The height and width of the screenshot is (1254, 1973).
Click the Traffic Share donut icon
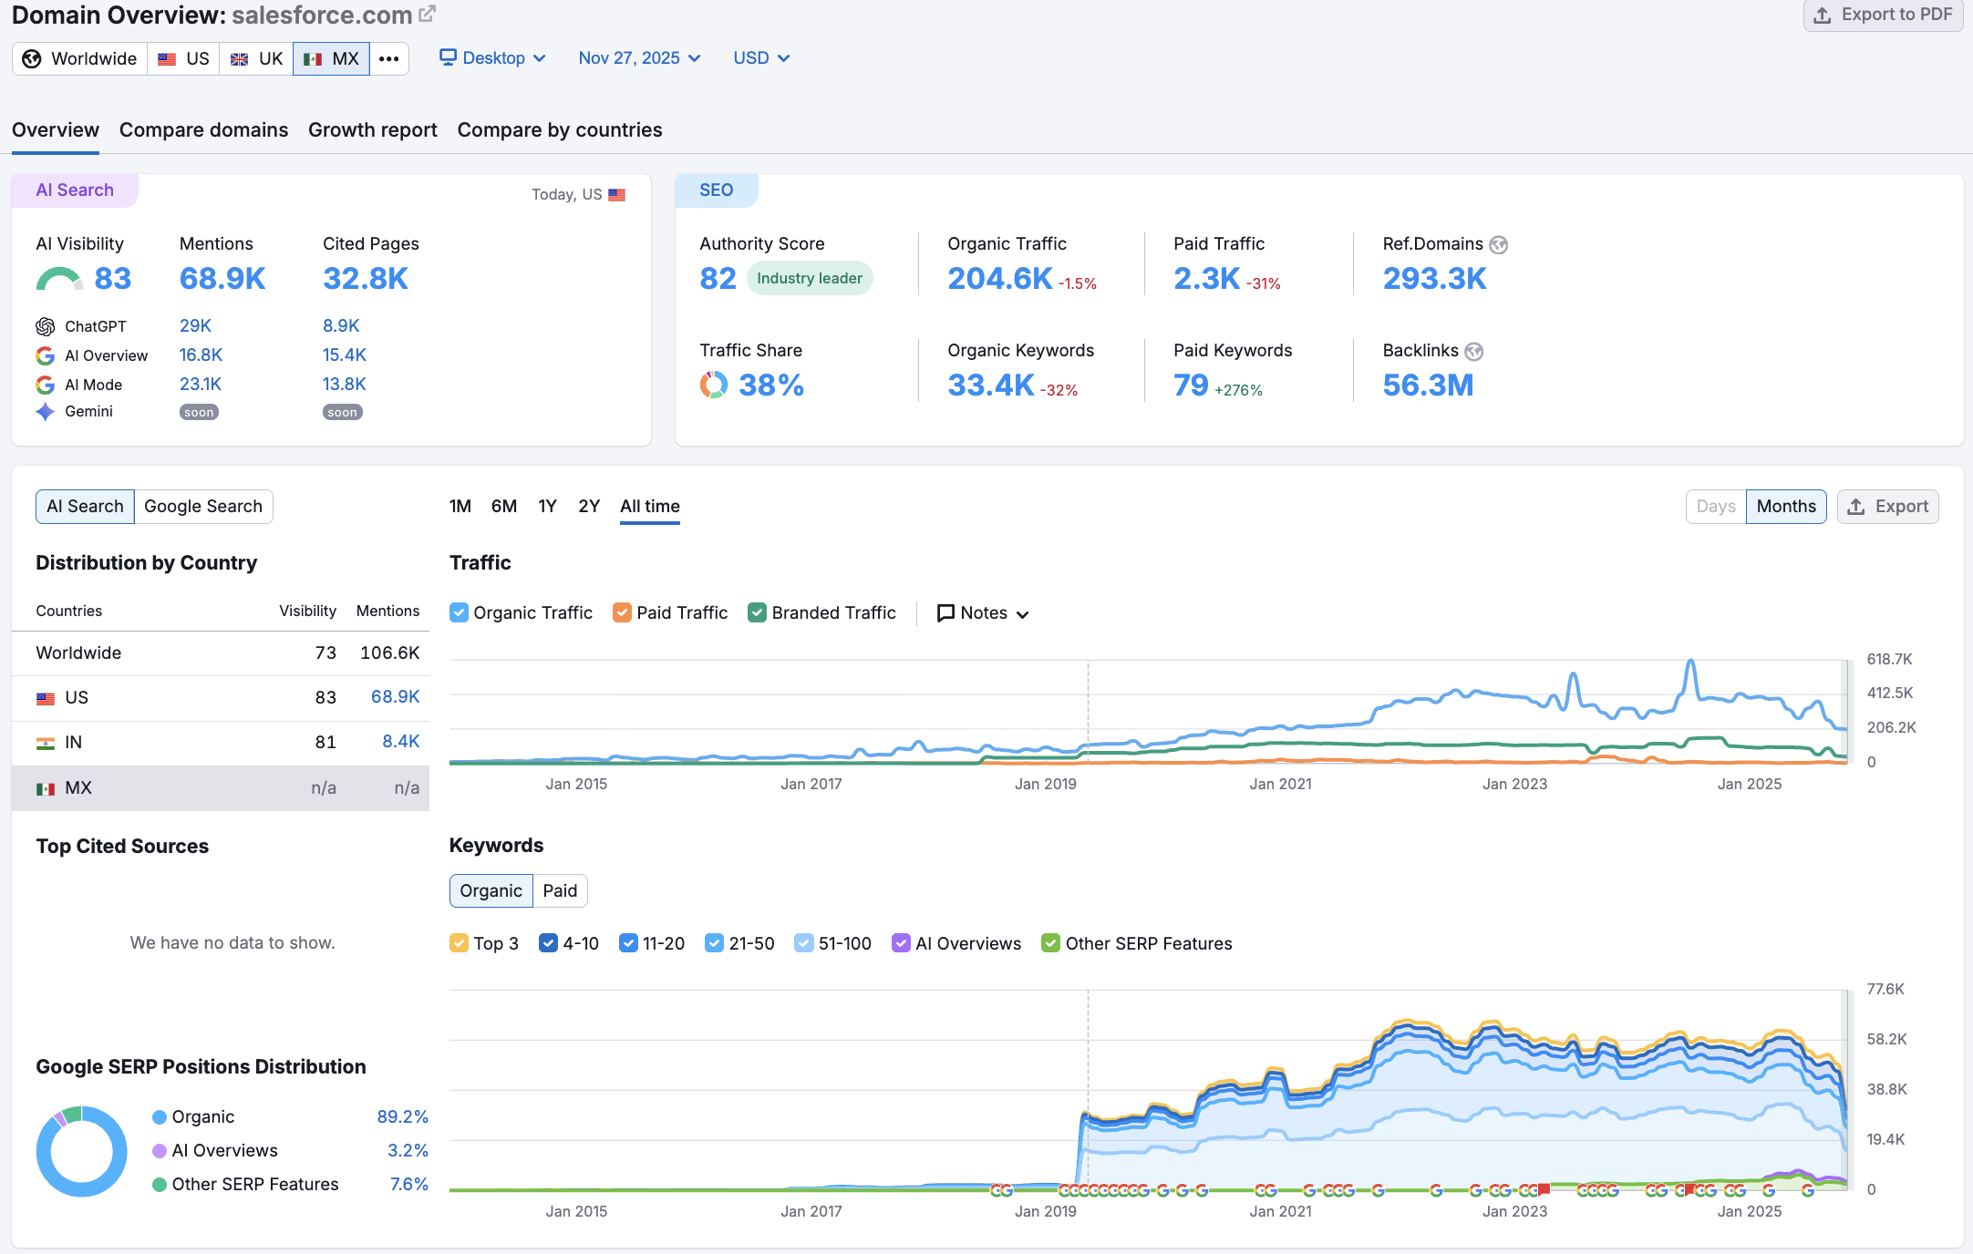click(x=714, y=385)
